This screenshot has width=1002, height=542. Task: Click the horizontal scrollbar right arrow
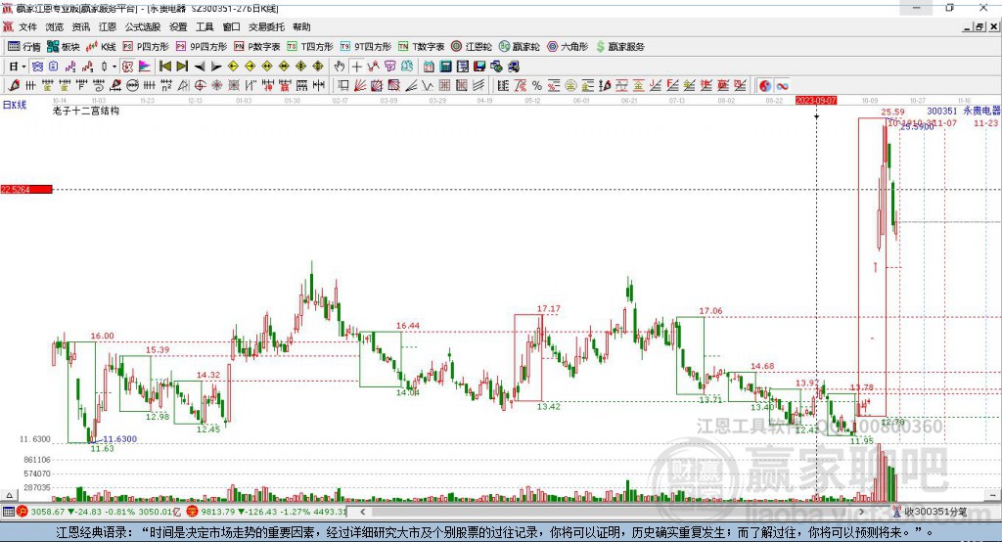pos(861,512)
